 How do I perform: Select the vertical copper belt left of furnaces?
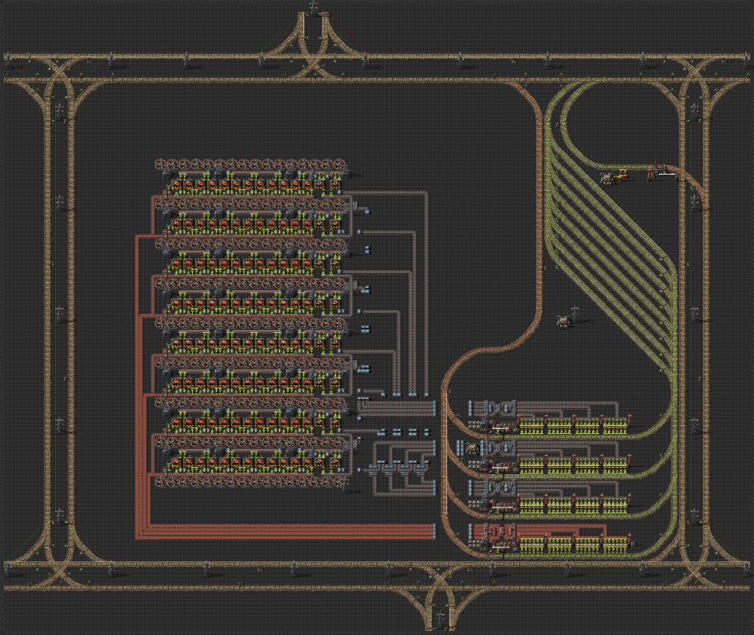139,385
